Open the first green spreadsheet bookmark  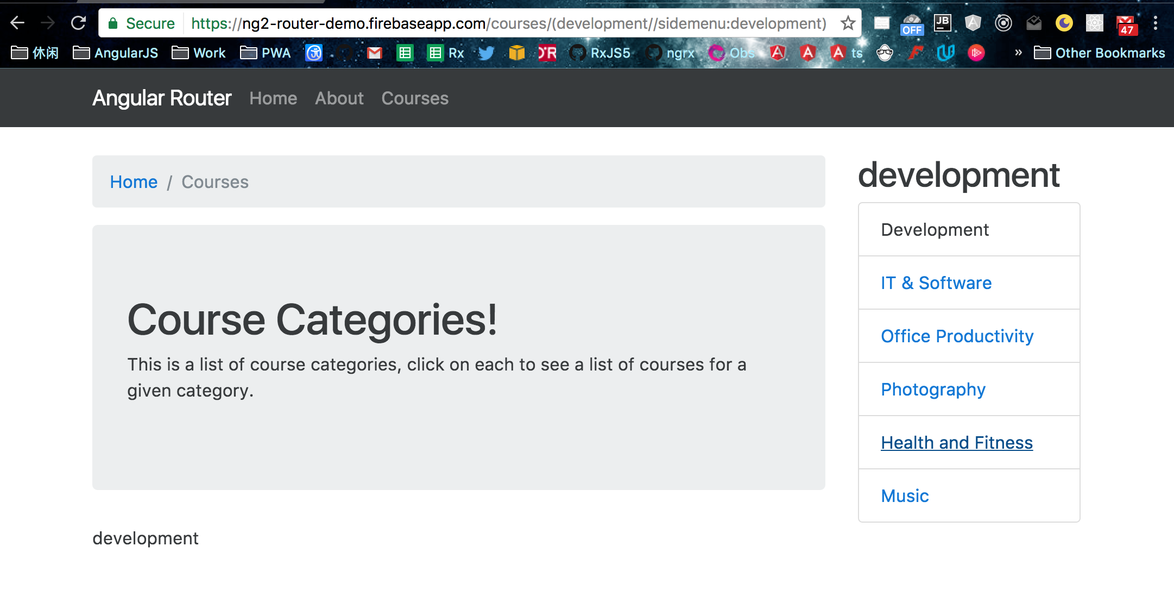pyautogui.click(x=405, y=53)
